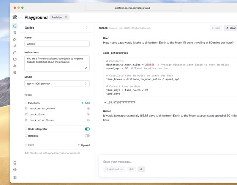
Task: Open the sliders settings sidebar icon
Action: (15, 46)
